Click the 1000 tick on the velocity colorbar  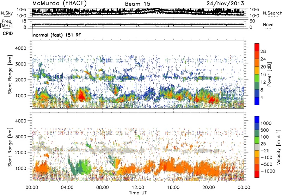coord(266,123)
